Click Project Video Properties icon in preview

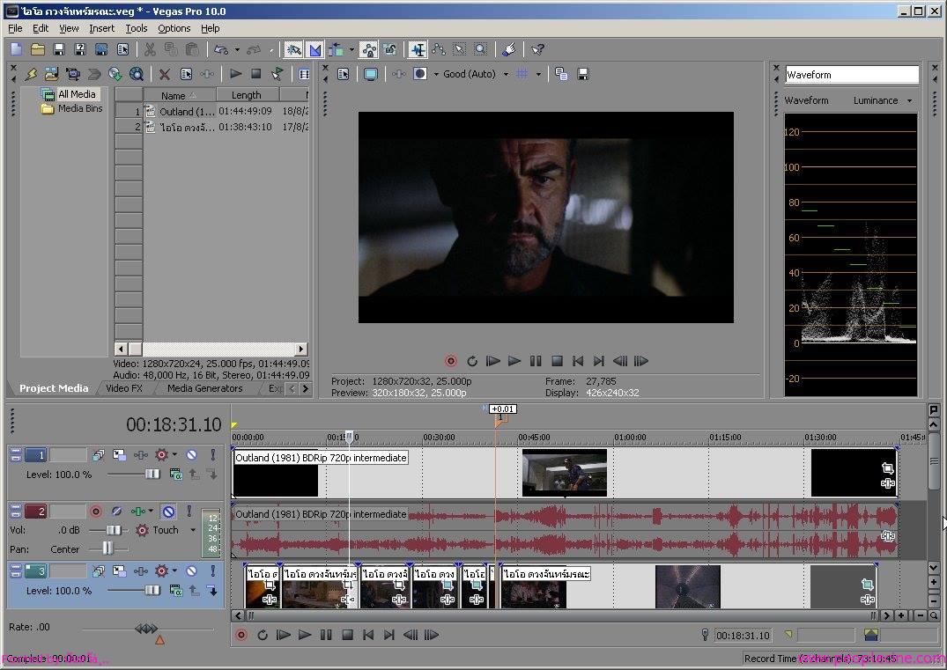[x=343, y=74]
